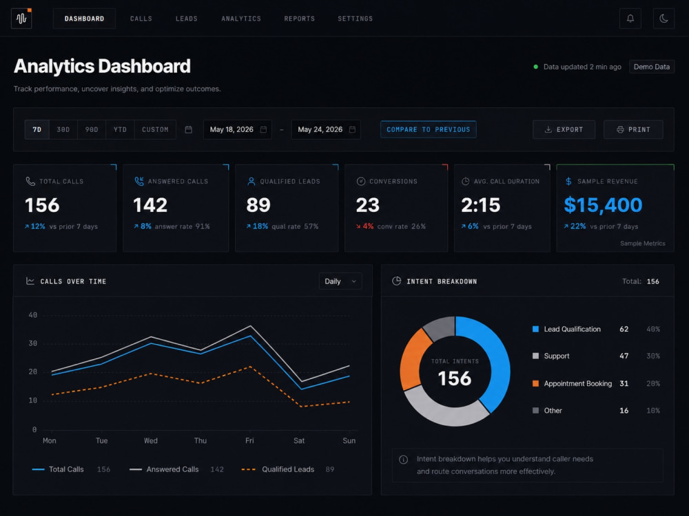Open notifications bell
The image size is (689, 516).
[630, 19]
